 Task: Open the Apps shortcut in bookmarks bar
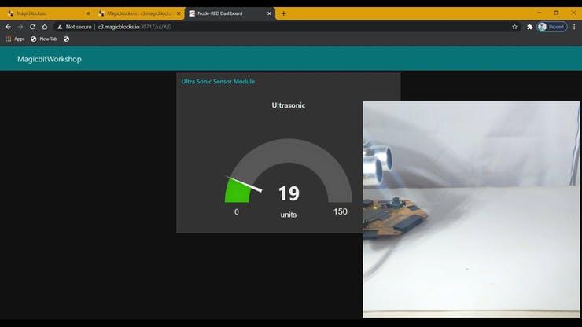pyautogui.click(x=15, y=39)
